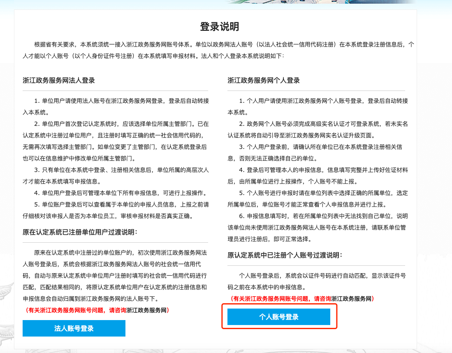Click heading 浙江政务服务网法人登录
Image resolution: width=452 pixels, height=353 pixels.
59,81
